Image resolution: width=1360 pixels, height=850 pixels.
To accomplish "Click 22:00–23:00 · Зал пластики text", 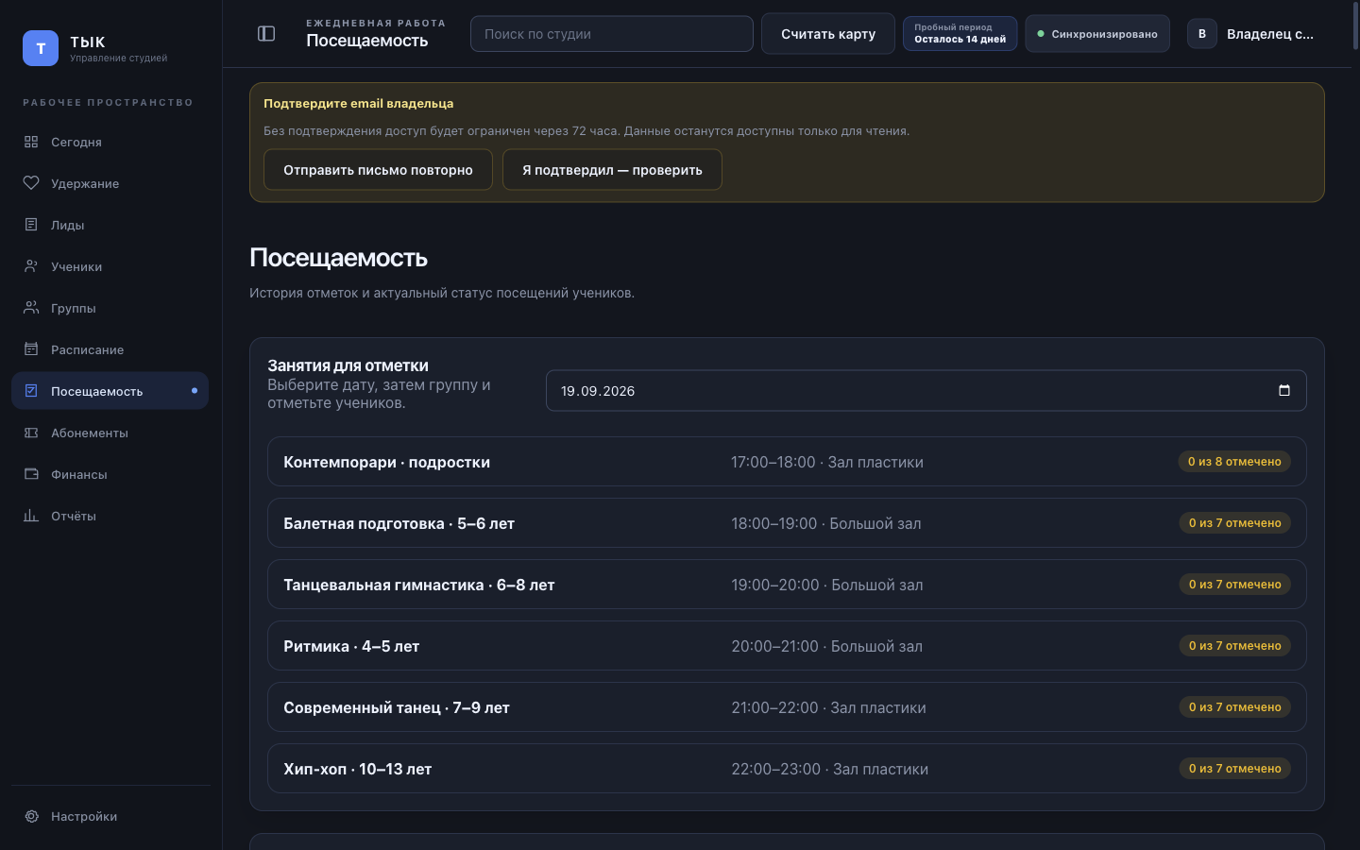I will coord(829,769).
